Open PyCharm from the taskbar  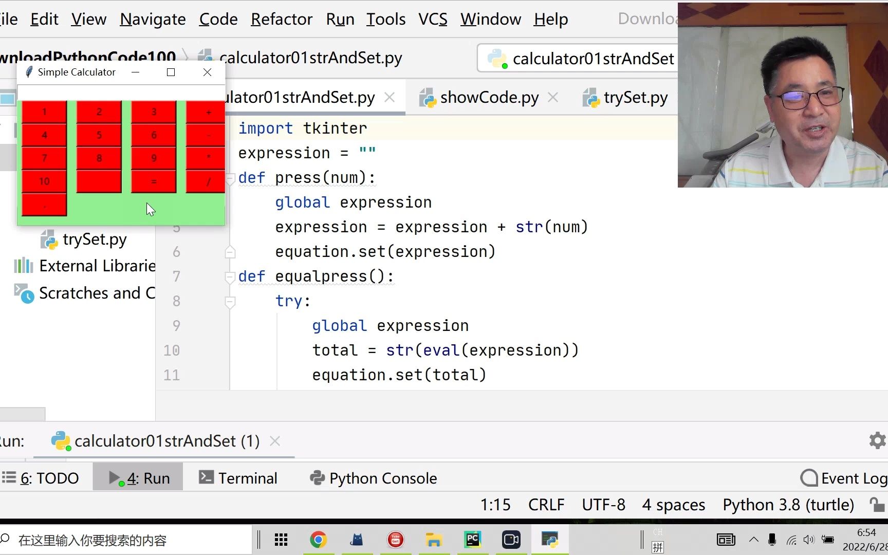[473, 540]
